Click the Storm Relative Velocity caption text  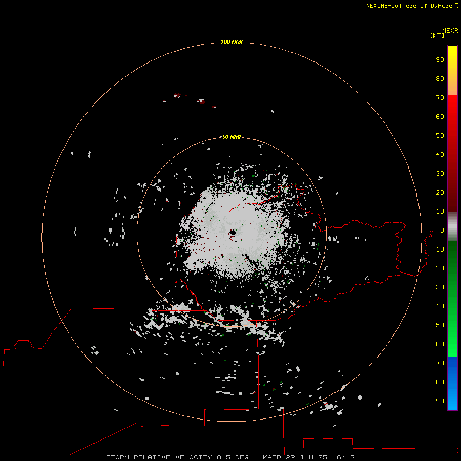(230, 457)
